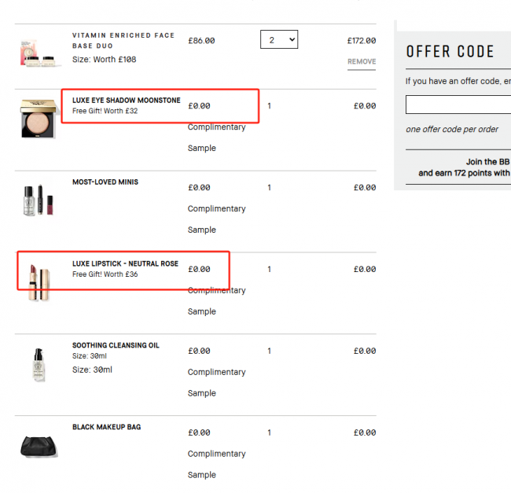Click the Soothing Cleansing Oil bottle image
The image size is (511, 493).
tap(39, 364)
